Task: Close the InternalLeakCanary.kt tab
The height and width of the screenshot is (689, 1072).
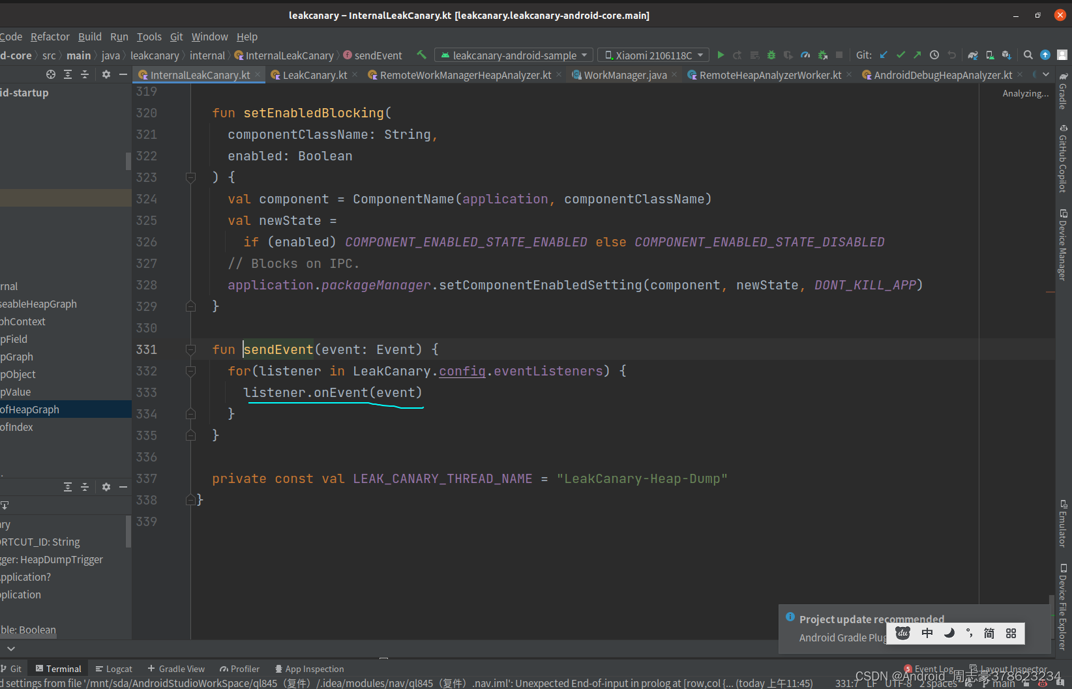Action: pyautogui.click(x=258, y=75)
